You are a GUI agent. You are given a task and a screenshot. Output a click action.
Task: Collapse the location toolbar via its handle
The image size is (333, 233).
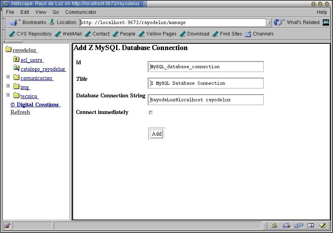(x=4, y=22)
